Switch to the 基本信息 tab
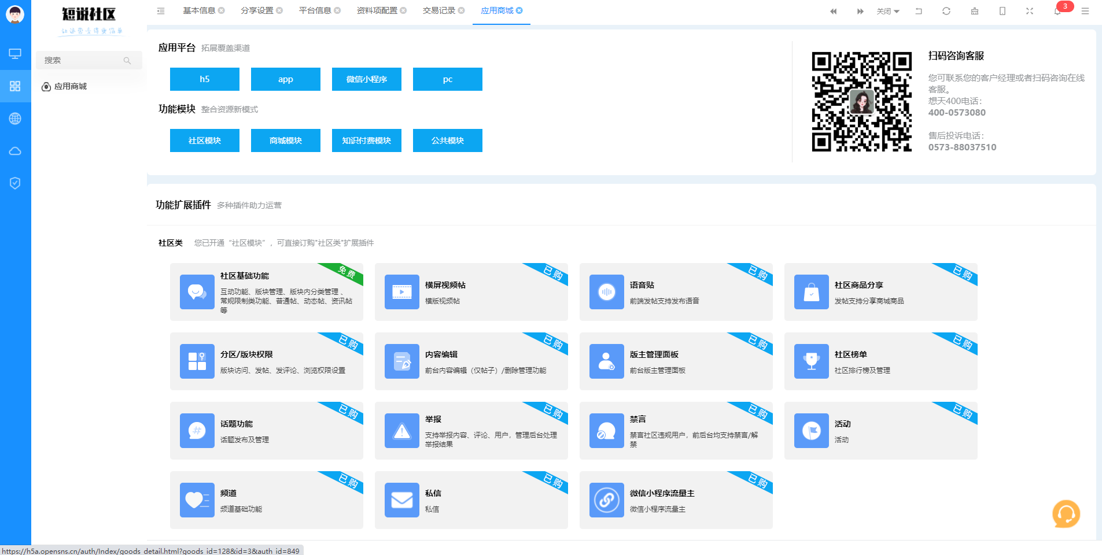The width and height of the screenshot is (1102, 555). tap(199, 10)
